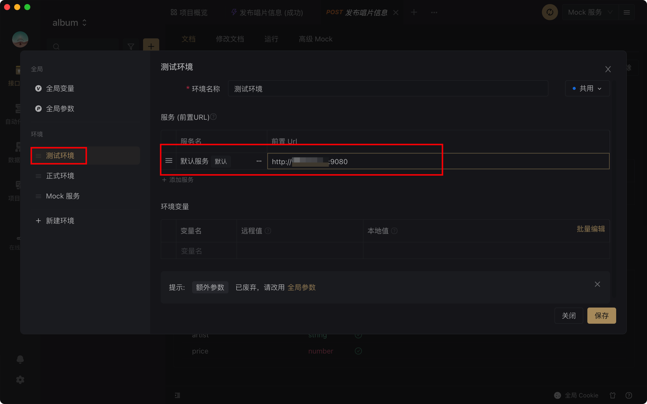
Task: Click drag handle of 正式环境 item
Action: pos(38,176)
